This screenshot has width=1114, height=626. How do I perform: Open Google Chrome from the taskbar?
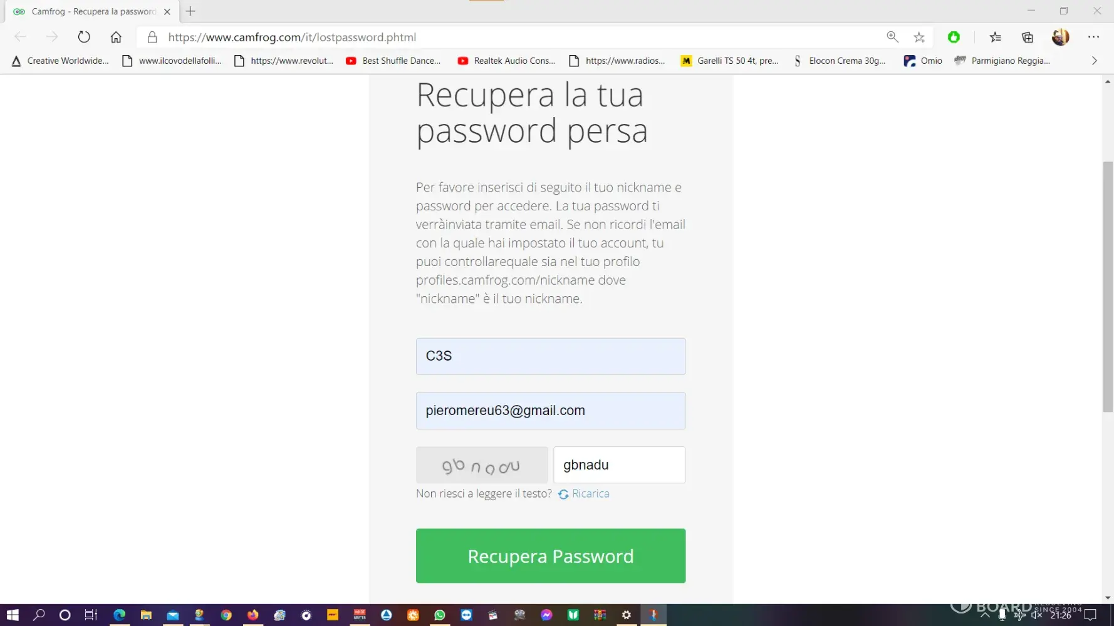pyautogui.click(x=226, y=615)
